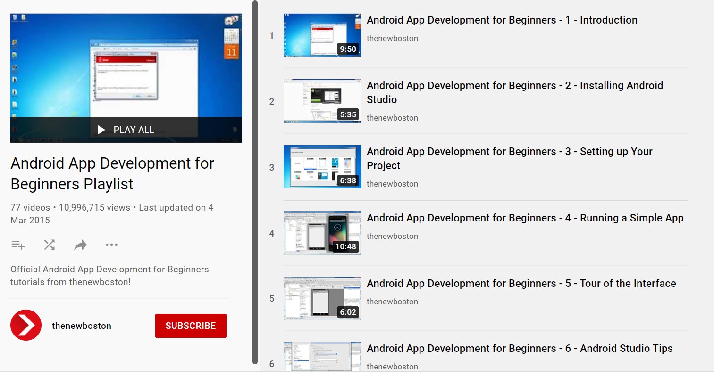
Task: Open thumbnail of video 3 Setting up Your Project
Action: 322,167
